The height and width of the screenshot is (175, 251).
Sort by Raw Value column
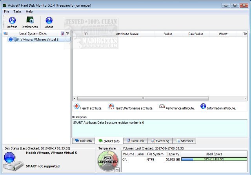click(196, 34)
